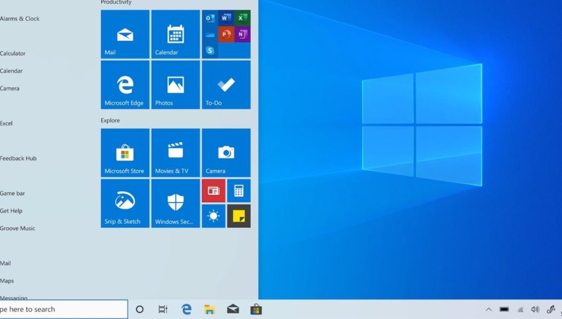Open the Weather sun small tile
Viewport: 562px width, 319px height.
tap(214, 216)
